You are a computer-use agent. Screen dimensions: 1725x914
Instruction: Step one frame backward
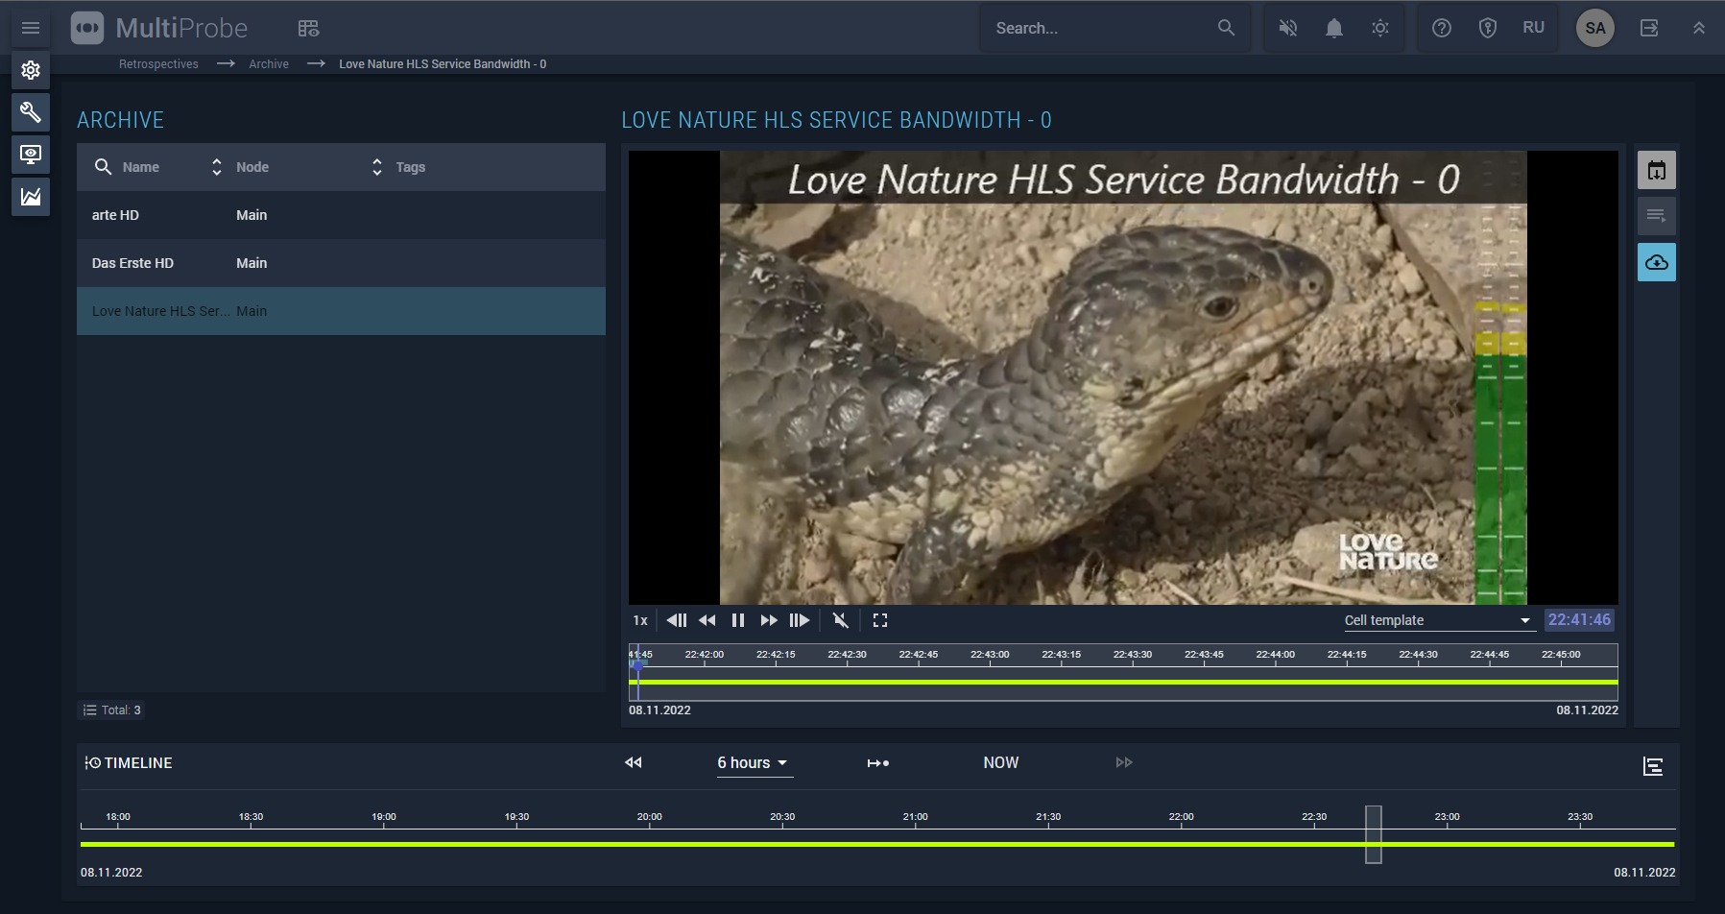pos(677,620)
